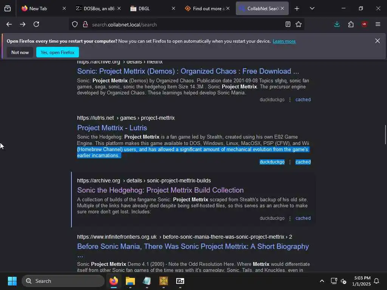Viewport: 387px width, 290px height.
Task: Open File Explorer from the taskbar
Action: point(130,281)
